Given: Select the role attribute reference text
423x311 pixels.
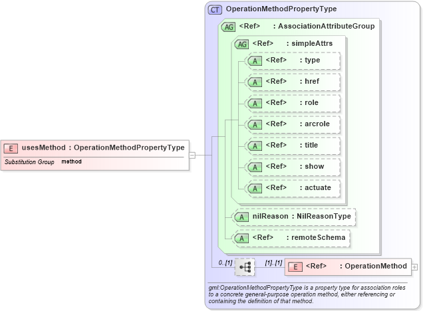Looking at the screenshot, I should (292, 103).
